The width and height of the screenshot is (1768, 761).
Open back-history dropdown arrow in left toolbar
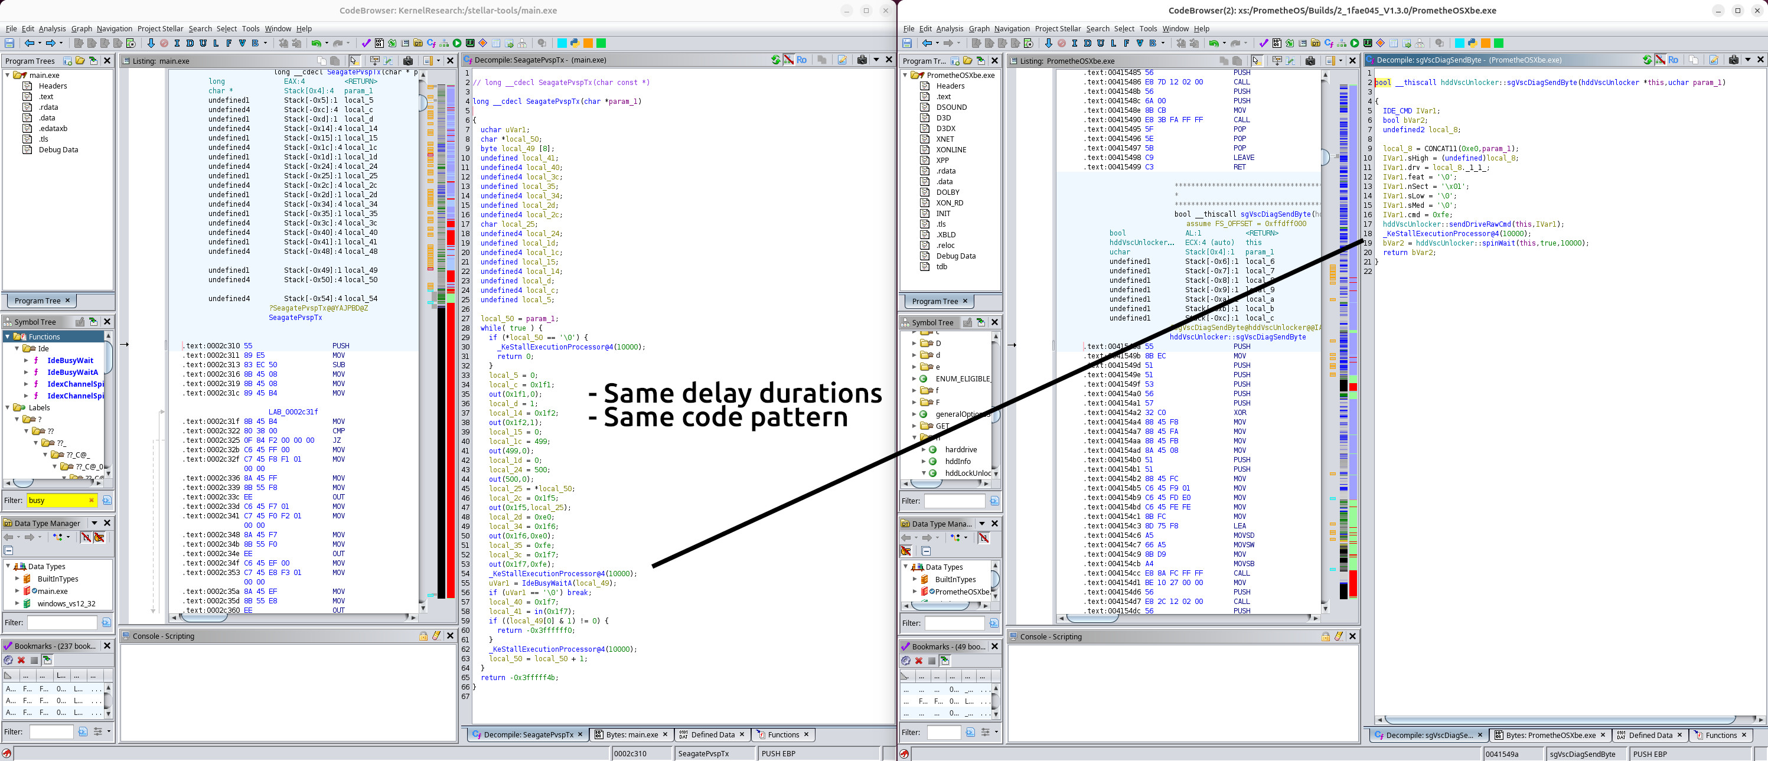40,43
